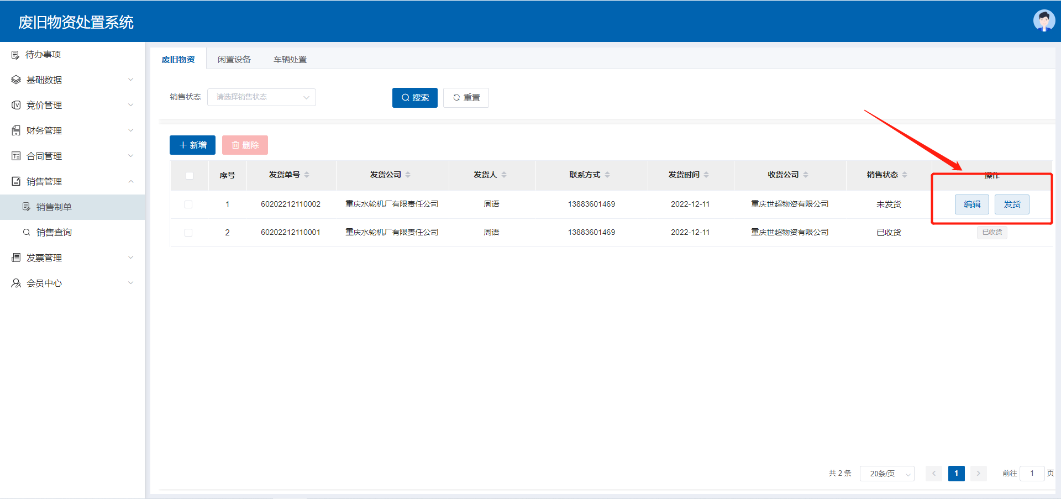Open the 销售查询 menu item

(54, 232)
